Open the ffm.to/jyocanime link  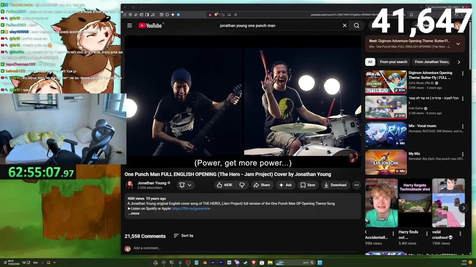pyautogui.click(x=191, y=208)
